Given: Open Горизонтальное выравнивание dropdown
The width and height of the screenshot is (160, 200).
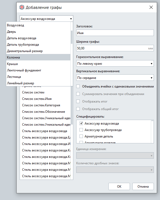Looking at the screenshot, I should (x=115, y=64).
